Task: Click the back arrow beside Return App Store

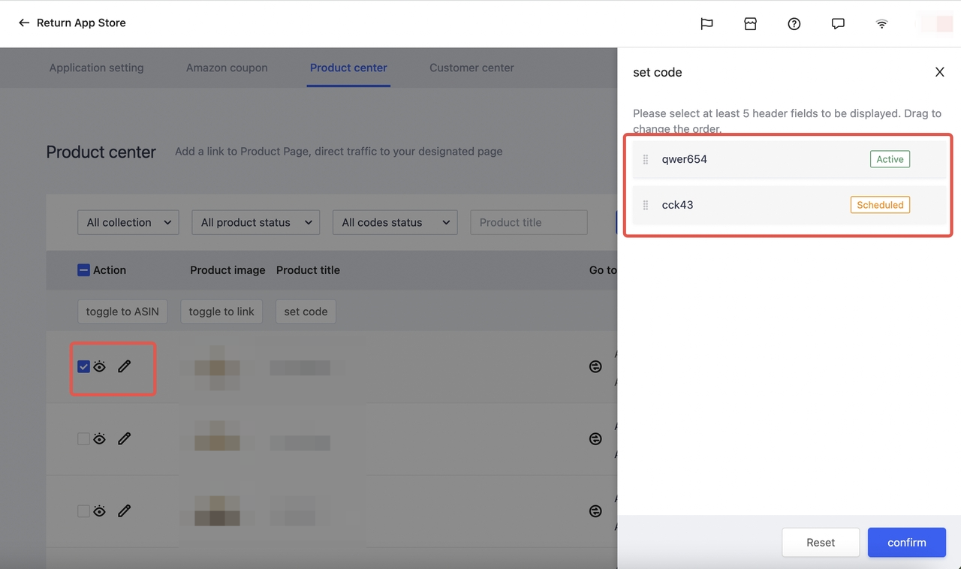Action: pos(24,23)
